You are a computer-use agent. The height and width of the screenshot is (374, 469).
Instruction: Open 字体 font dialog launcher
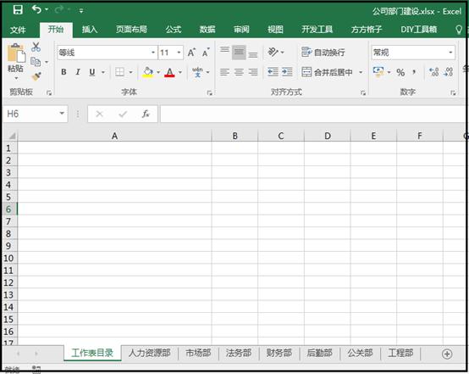point(210,93)
